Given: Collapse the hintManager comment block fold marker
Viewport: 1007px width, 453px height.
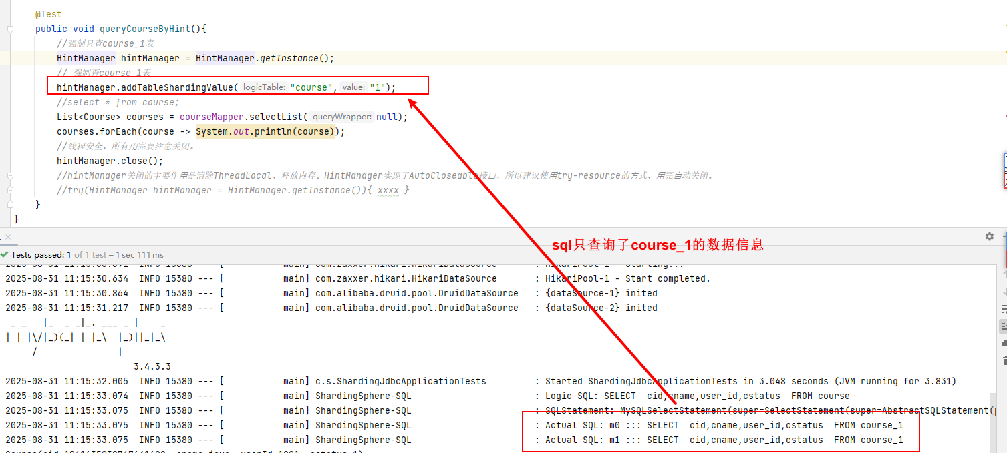Looking at the screenshot, I should click(x=10, y=176).
